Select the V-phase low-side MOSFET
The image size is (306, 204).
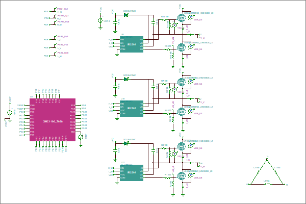[x=182, y=112]
